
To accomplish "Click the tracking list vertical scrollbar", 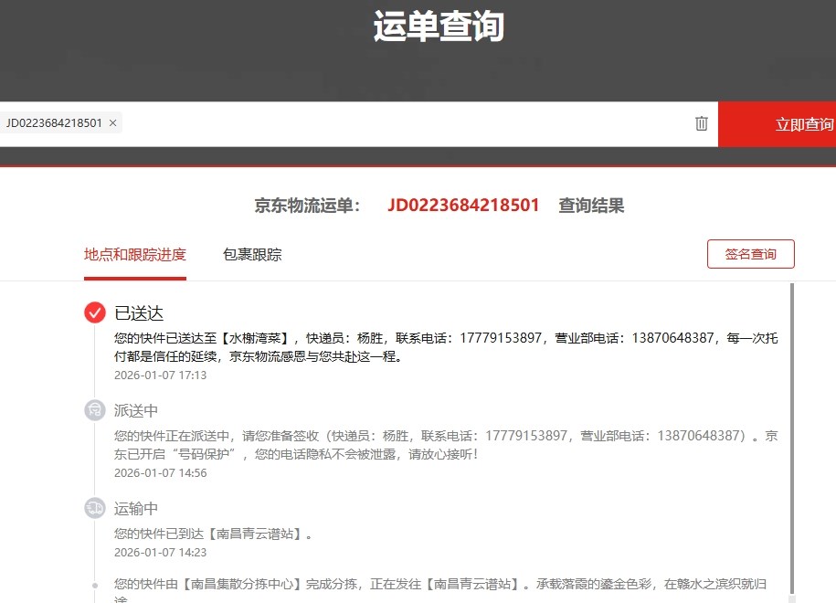I will [x=791, y=439].
